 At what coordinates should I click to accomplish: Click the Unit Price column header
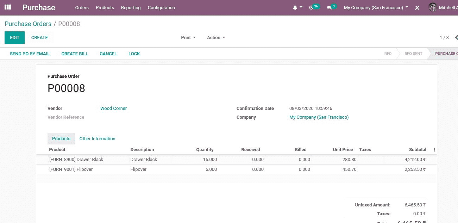pos(343,150)
